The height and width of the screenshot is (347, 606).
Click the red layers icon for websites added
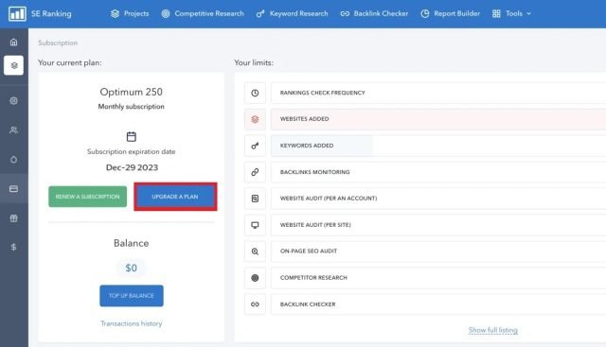pos(255,119)
